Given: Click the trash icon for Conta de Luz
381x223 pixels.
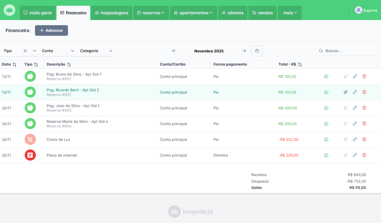Looking at the screenshot, I should click(x=364, y=139).
